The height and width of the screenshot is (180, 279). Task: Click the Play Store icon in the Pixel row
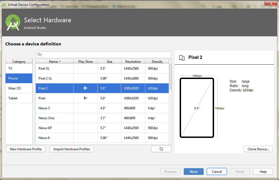pyautogui.click(x=86, y=98)
